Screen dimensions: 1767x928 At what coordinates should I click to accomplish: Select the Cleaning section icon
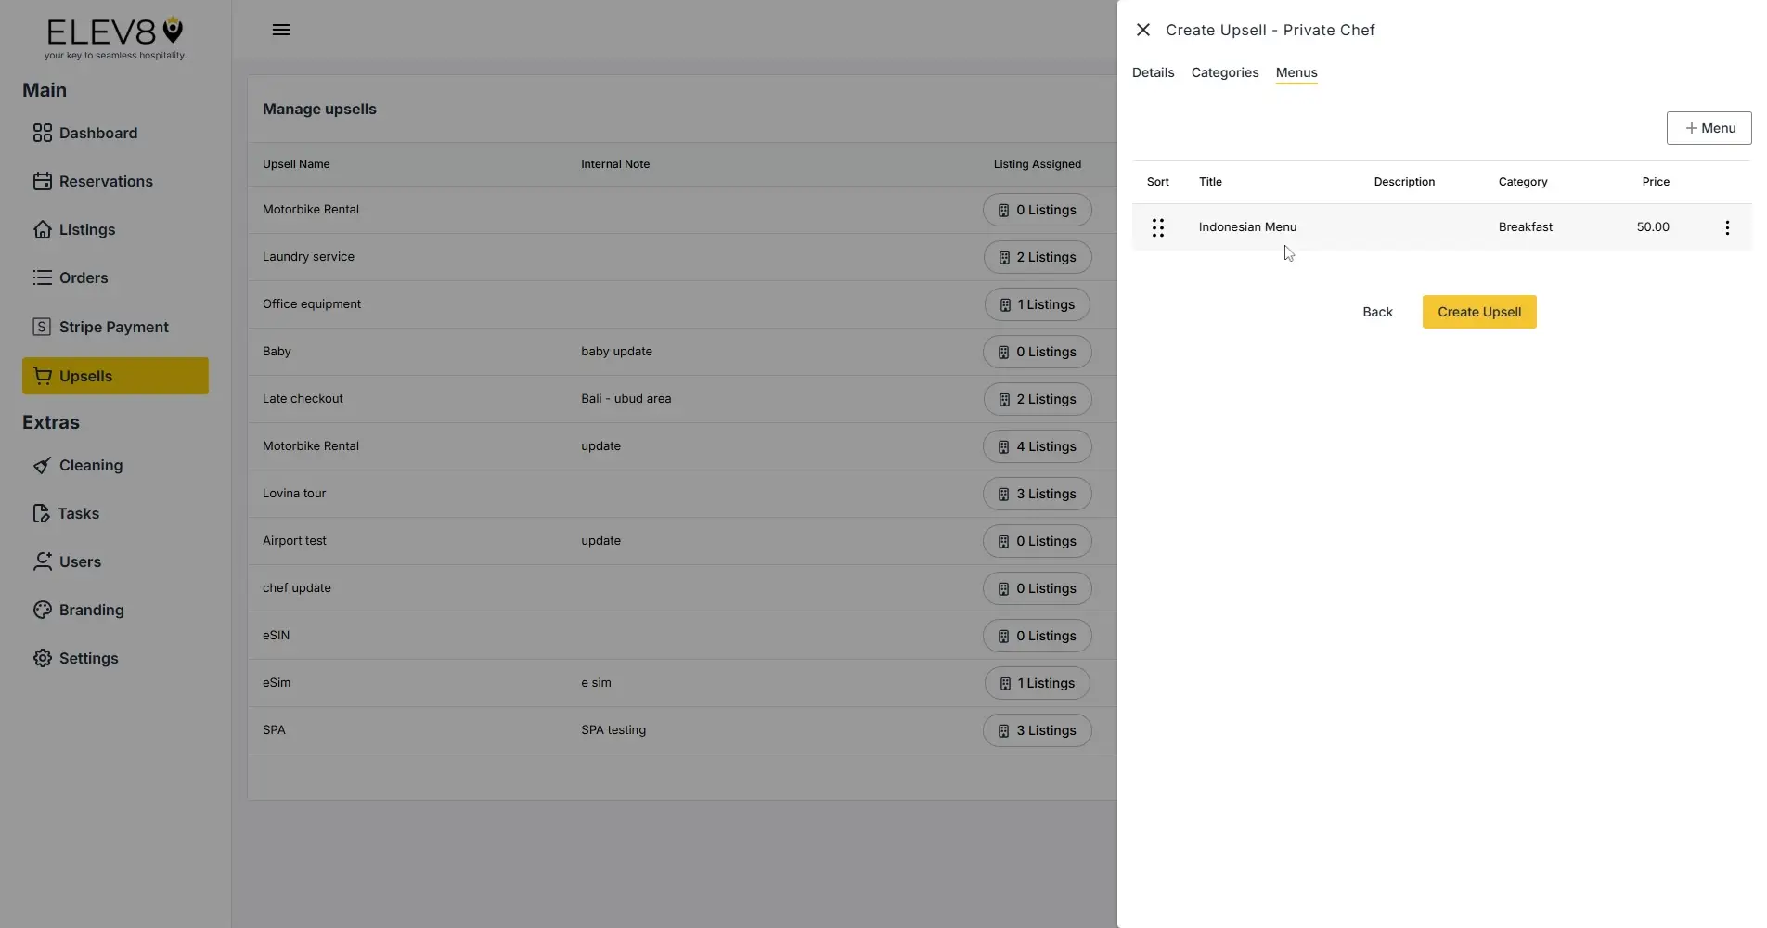43,465
